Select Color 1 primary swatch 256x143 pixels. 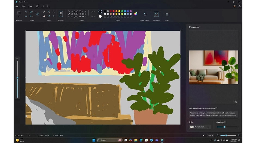100,11
